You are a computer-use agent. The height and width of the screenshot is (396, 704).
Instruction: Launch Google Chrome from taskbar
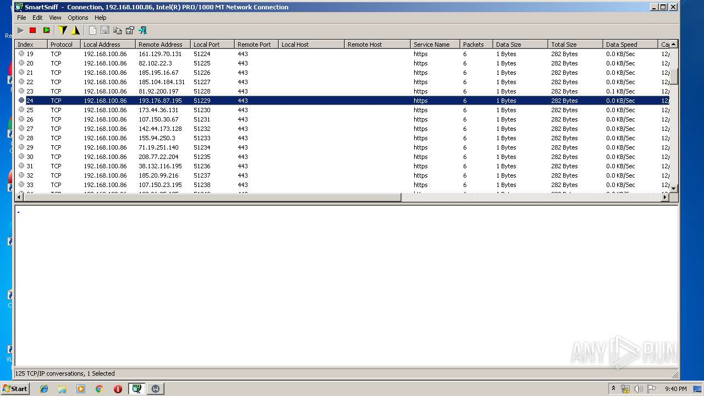click(99, 389)
